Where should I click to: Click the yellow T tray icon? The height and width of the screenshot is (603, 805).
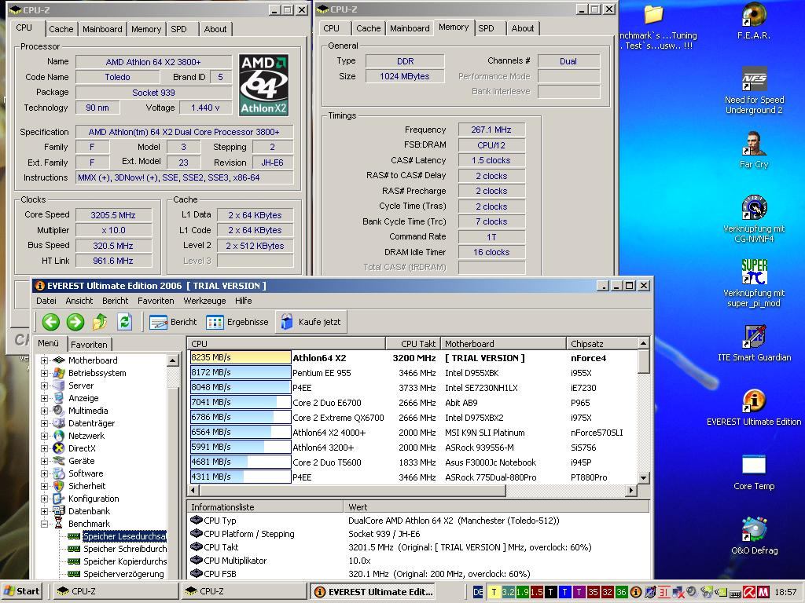click(494, 592)
